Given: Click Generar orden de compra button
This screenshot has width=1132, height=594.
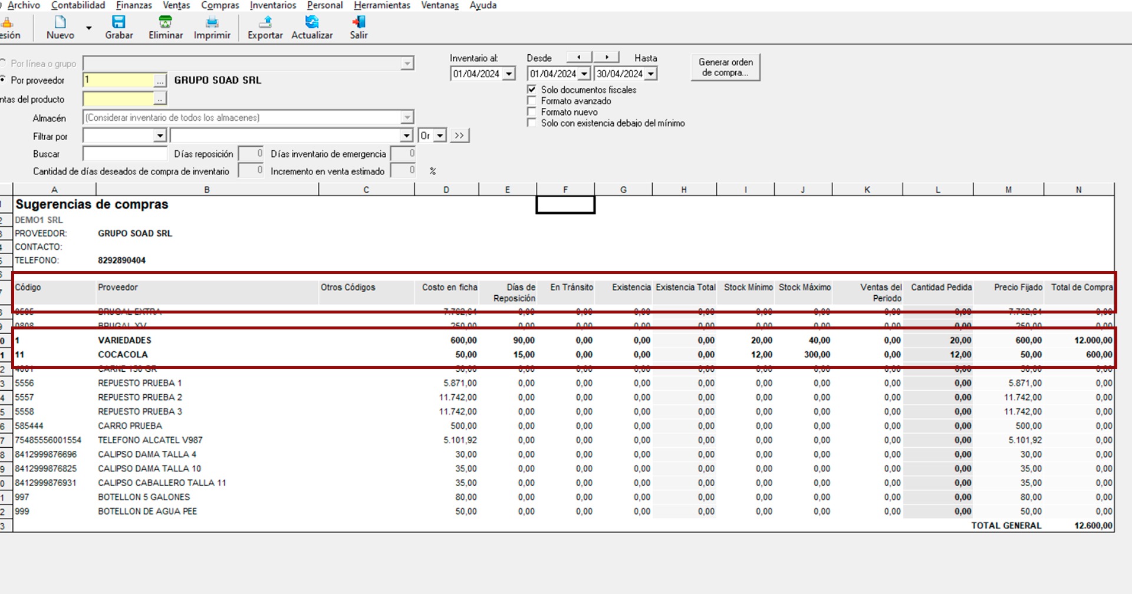Looking at the screenshot, I should (725, 67).
